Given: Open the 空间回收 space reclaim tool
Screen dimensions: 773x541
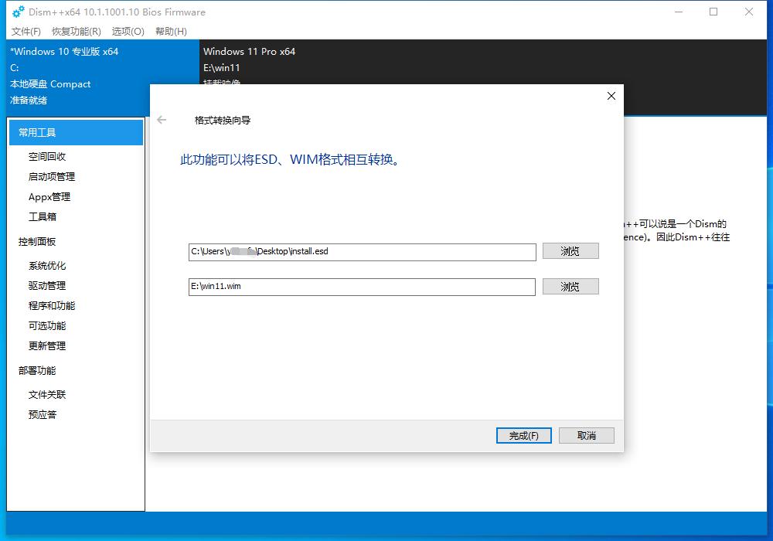Looking at the screenshot, I should [47, 156].
